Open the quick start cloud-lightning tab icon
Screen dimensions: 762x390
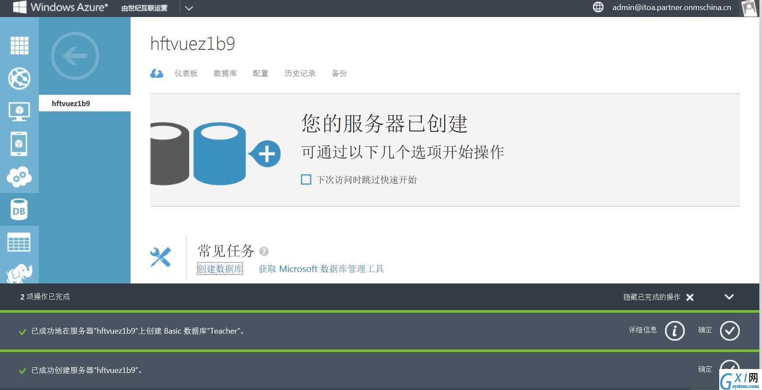(157, 73)
